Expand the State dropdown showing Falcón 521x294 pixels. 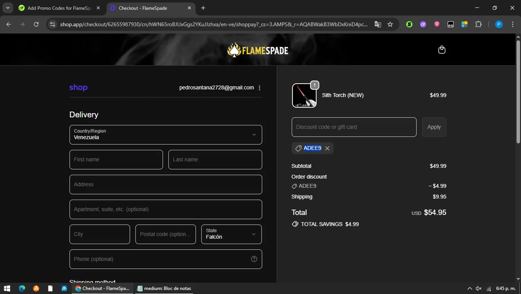[x=231, y=234]
